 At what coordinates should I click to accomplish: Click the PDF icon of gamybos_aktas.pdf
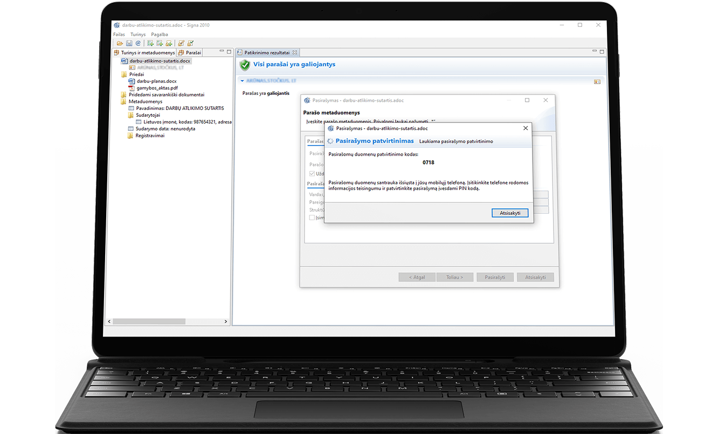tap(132, 88)
